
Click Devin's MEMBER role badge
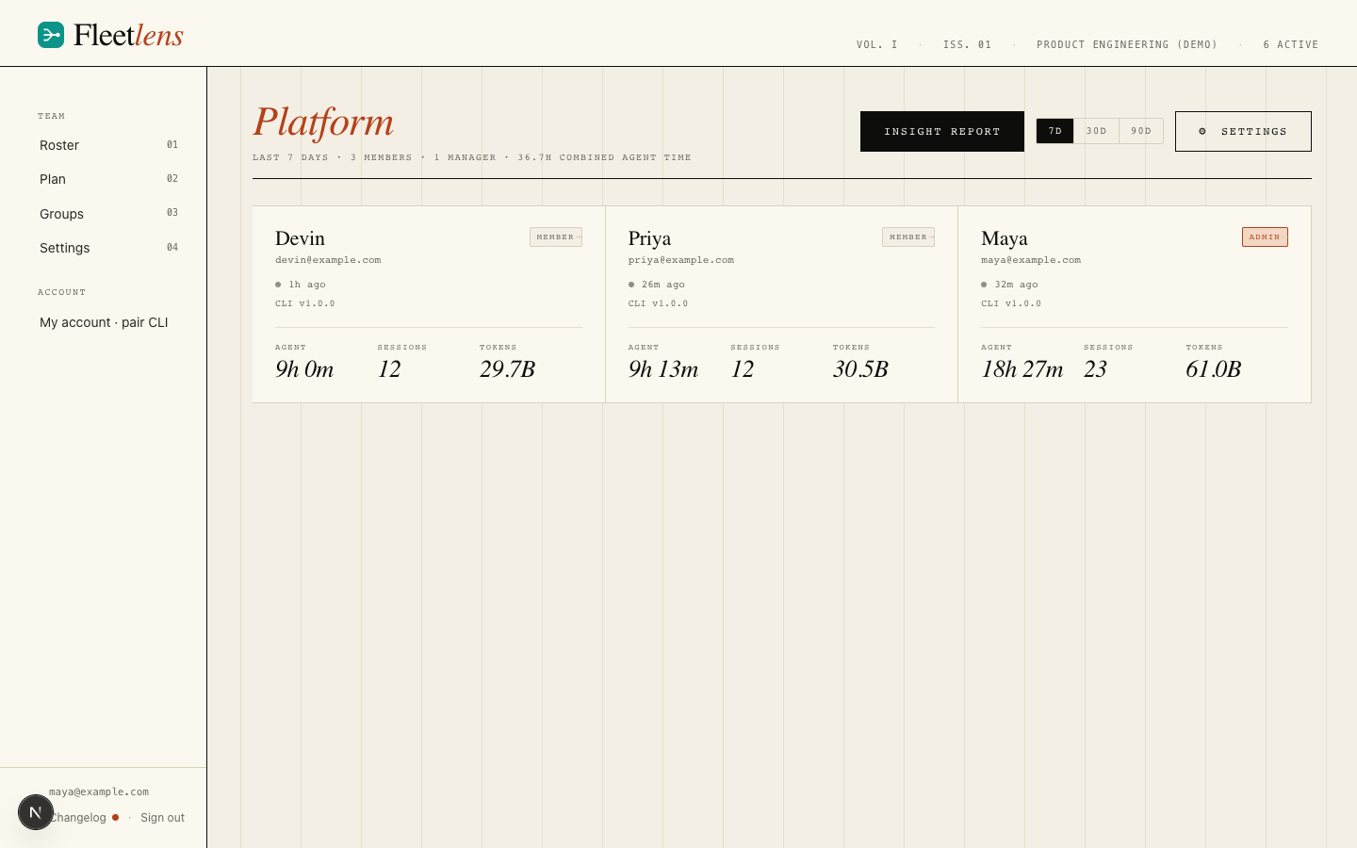(556, 237)
